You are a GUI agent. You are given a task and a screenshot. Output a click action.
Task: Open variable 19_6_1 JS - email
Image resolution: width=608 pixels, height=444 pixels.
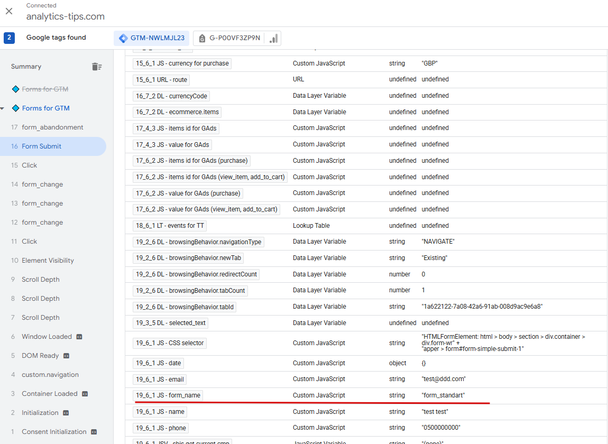point(160,379)
